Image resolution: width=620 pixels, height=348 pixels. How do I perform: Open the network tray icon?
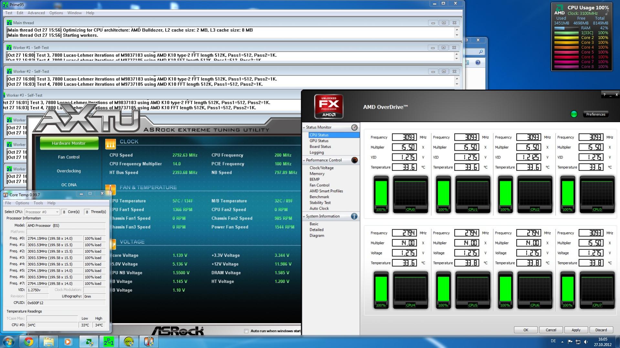[578, 342]
